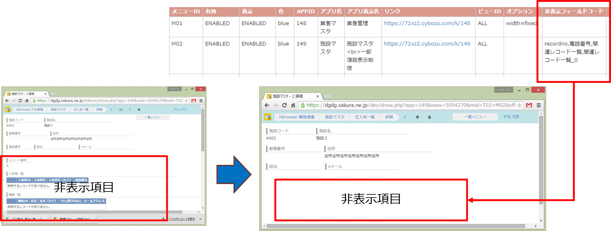The width and height of the screenshot is (611, 231).
Task: Click 非表示フィールドコード column header
Action: [x=574, y=12]
